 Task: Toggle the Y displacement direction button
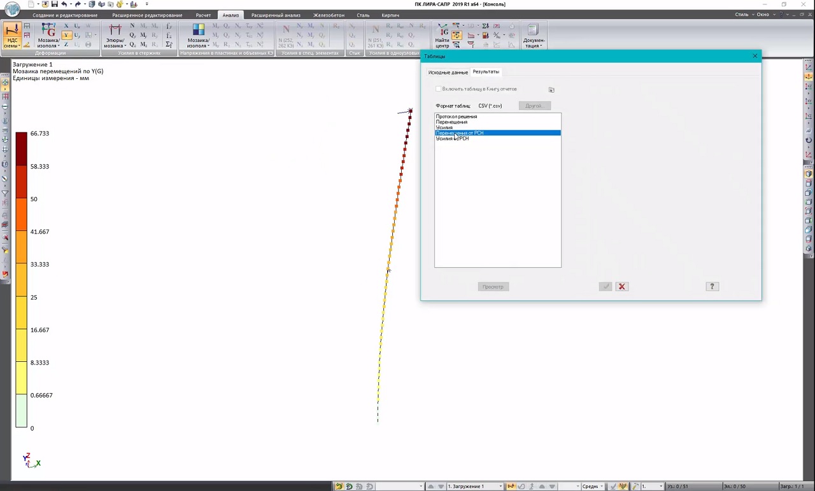point(66,36)
